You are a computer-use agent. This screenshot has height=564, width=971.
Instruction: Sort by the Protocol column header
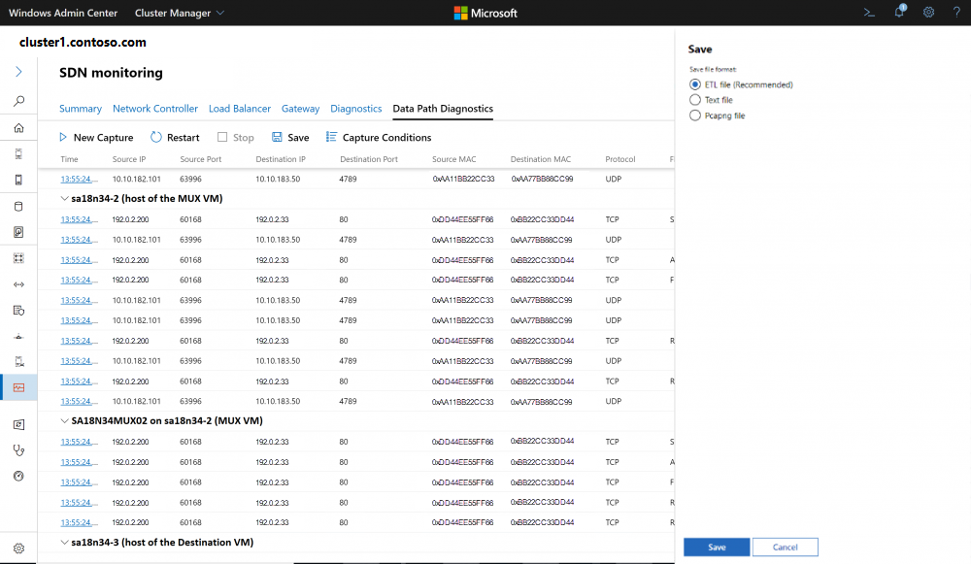619,159
